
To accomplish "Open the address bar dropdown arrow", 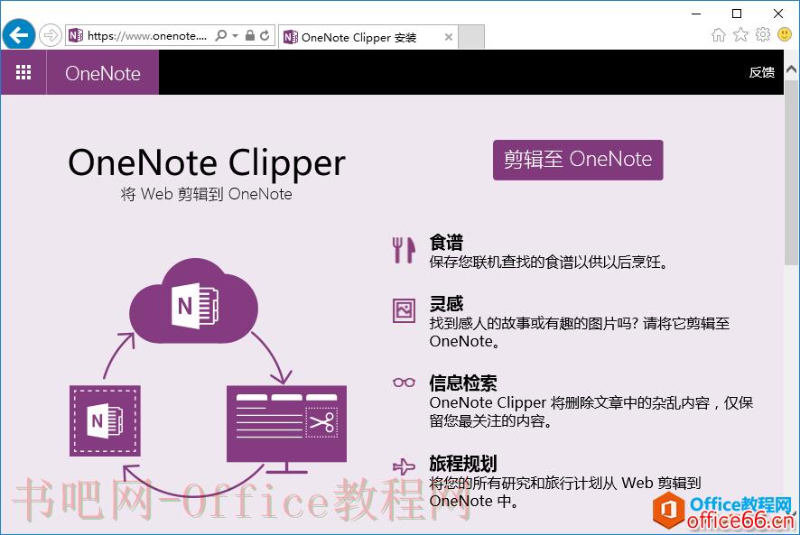I will [235, 36].
